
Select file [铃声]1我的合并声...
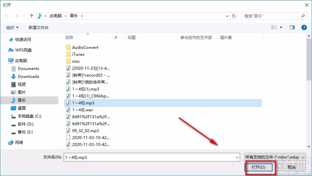(90, 82)
